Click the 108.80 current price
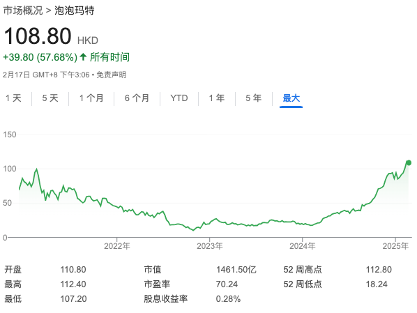Viewport: 417px width, 313px height. click(x=38, y=36)
